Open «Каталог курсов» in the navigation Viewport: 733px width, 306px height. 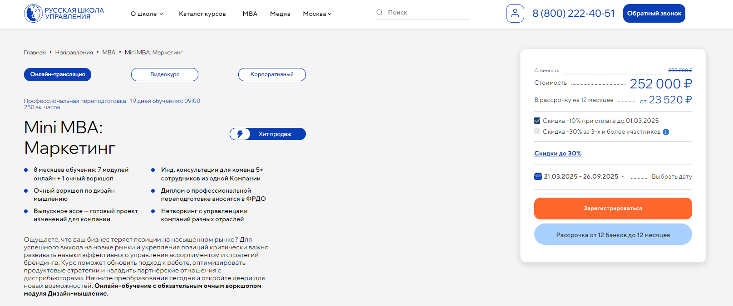coord(202,14)
